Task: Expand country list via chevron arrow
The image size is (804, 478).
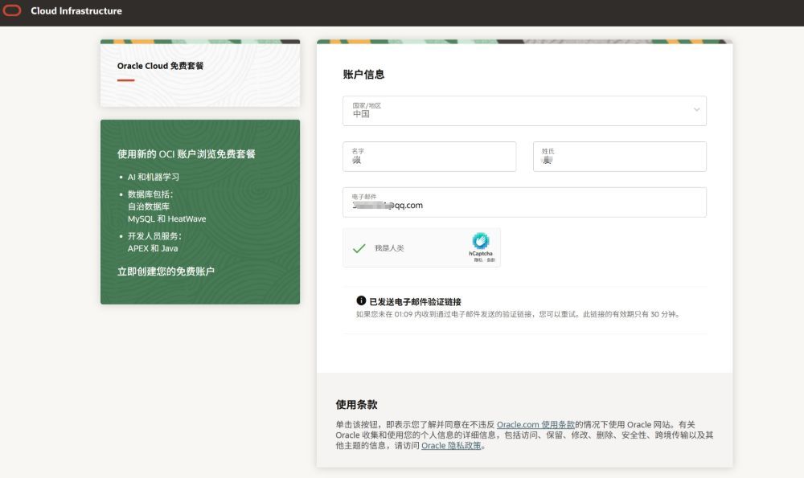Action: [696, 109]
